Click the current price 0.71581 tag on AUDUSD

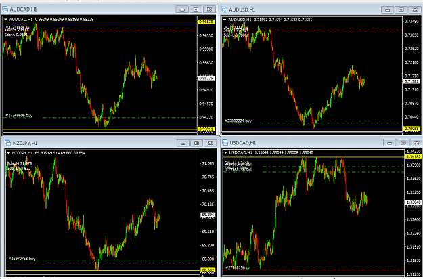pyautogui.click(x=411, y=81)
